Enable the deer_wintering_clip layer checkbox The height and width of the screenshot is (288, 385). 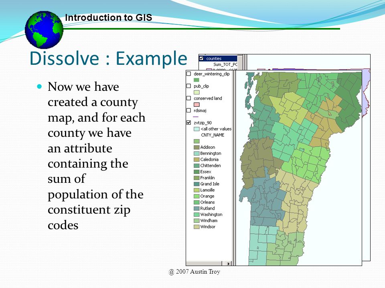pos(188,74)
